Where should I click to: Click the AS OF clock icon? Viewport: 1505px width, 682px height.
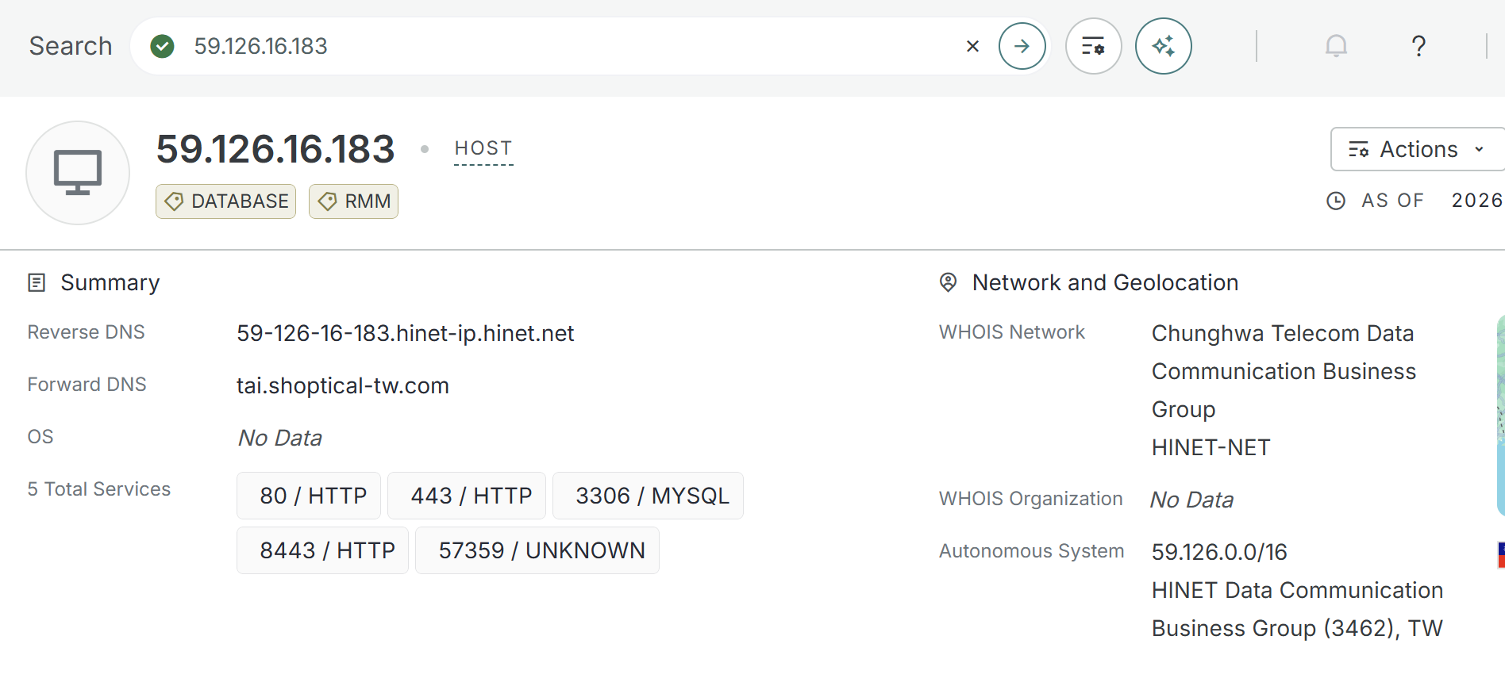[1336, 201]
